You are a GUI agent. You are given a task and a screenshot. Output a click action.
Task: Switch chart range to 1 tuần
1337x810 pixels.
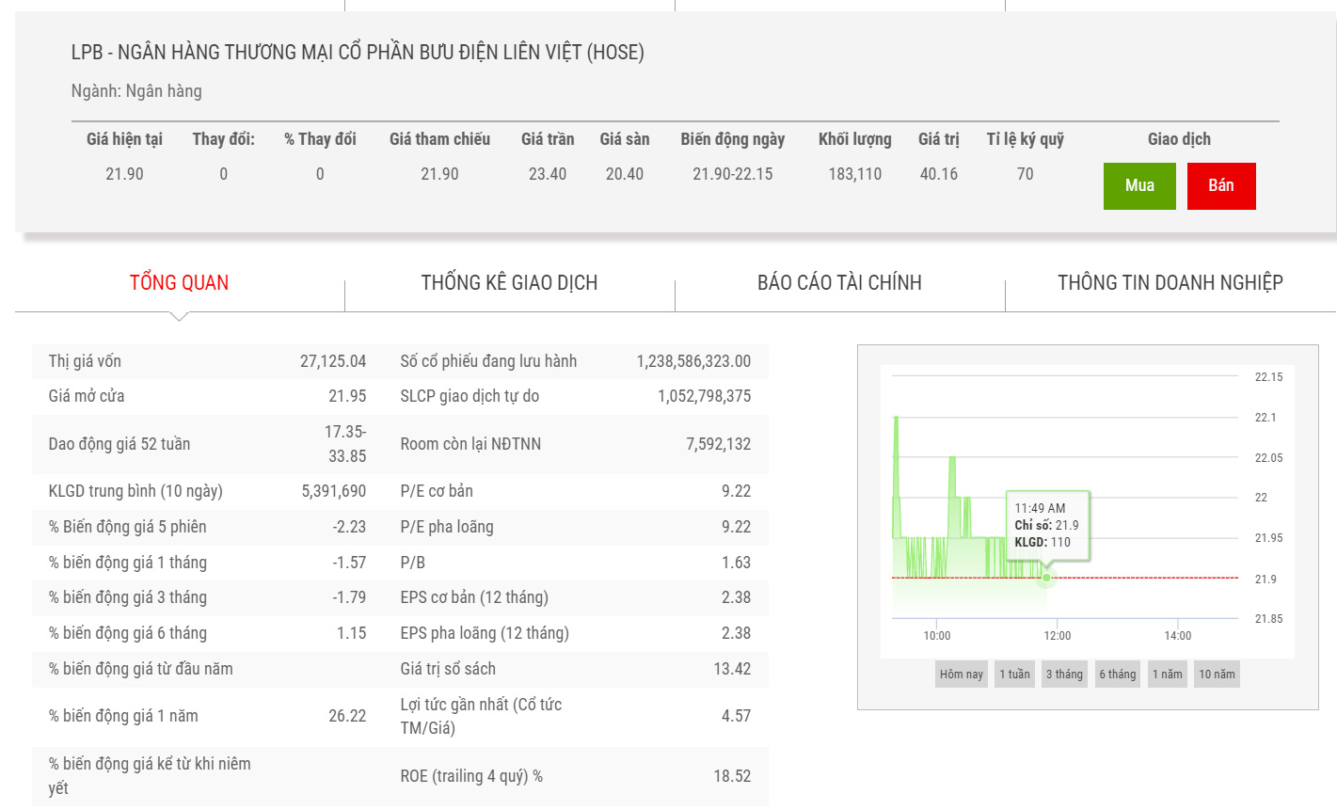click(x=1014, y=674)
